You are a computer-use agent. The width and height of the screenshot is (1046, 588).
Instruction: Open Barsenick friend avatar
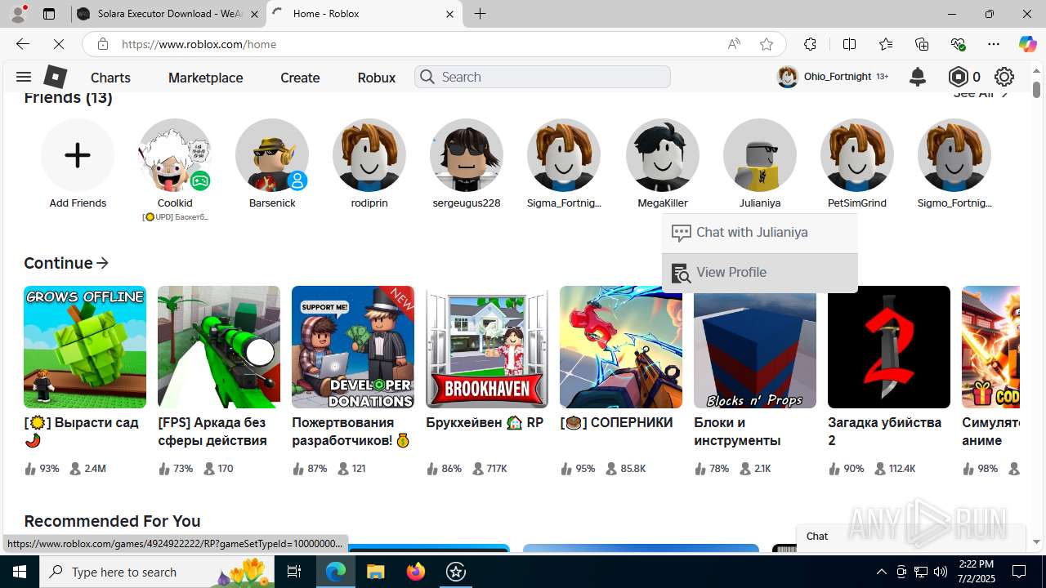[272, 155]
